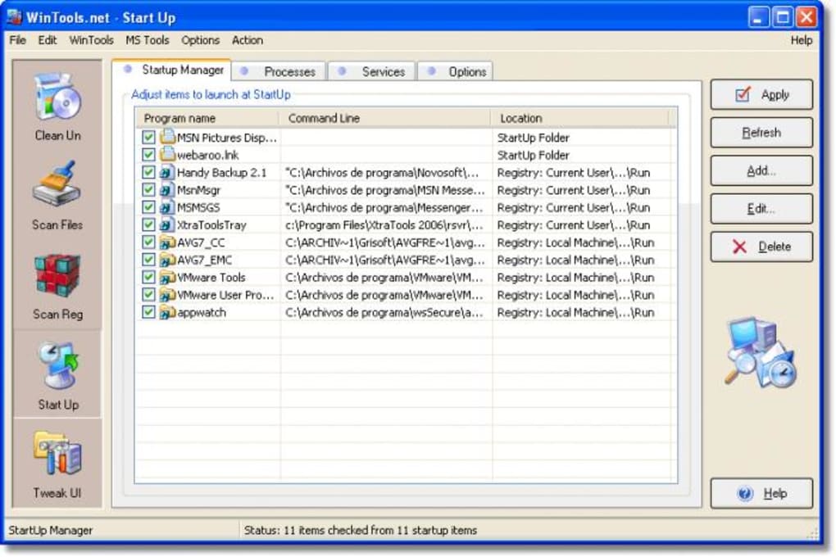Open the Scan Files tool icon

pyautogui.click(x=57, y=184)
